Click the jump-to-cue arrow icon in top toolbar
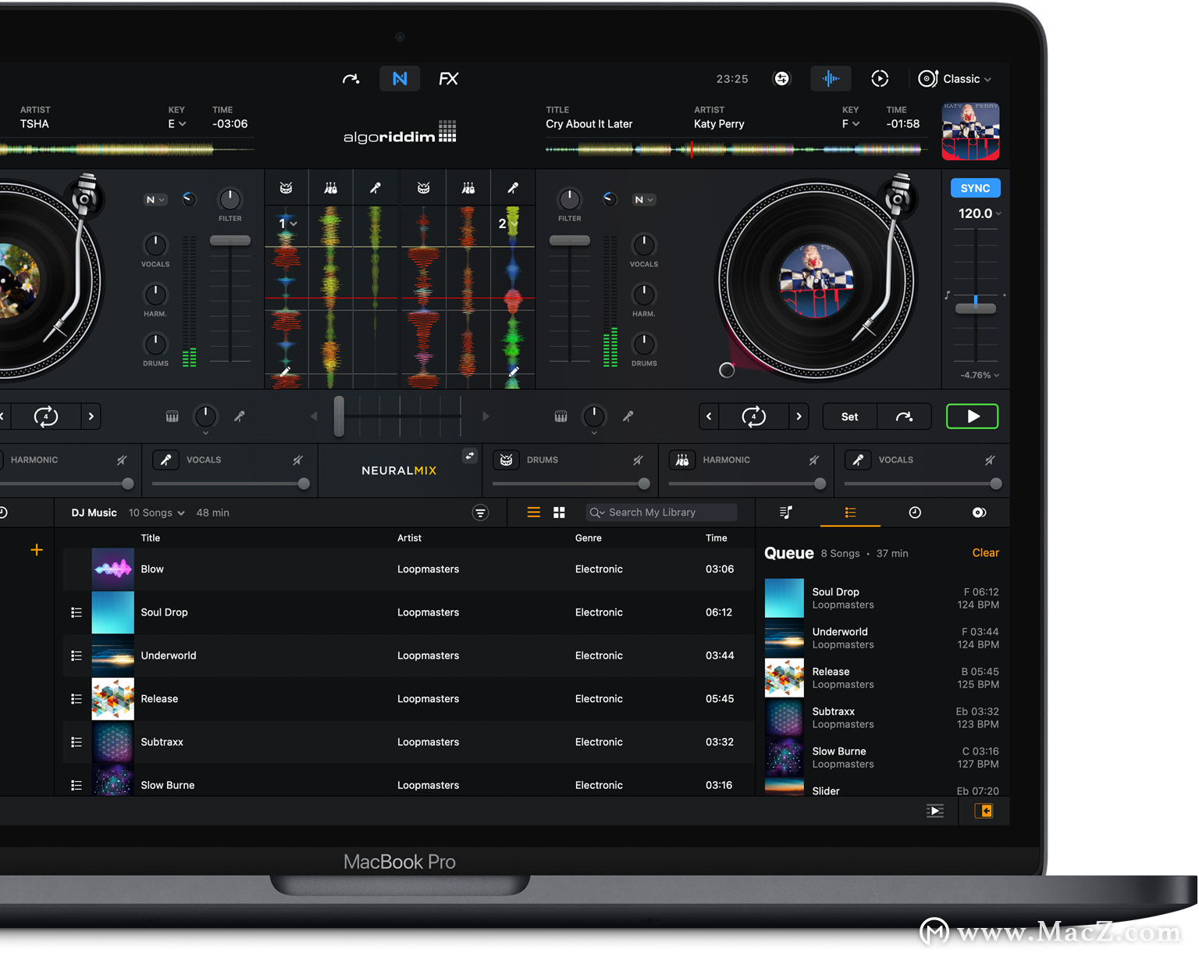Image resolution: width=1199 pixels, height=953 pixels. tap(351, 79)
